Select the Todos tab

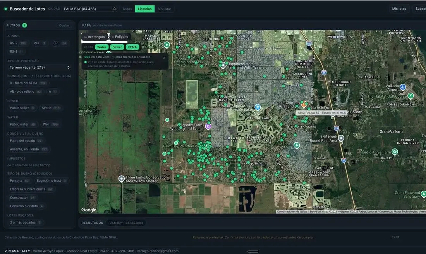(x=127, y=9)
